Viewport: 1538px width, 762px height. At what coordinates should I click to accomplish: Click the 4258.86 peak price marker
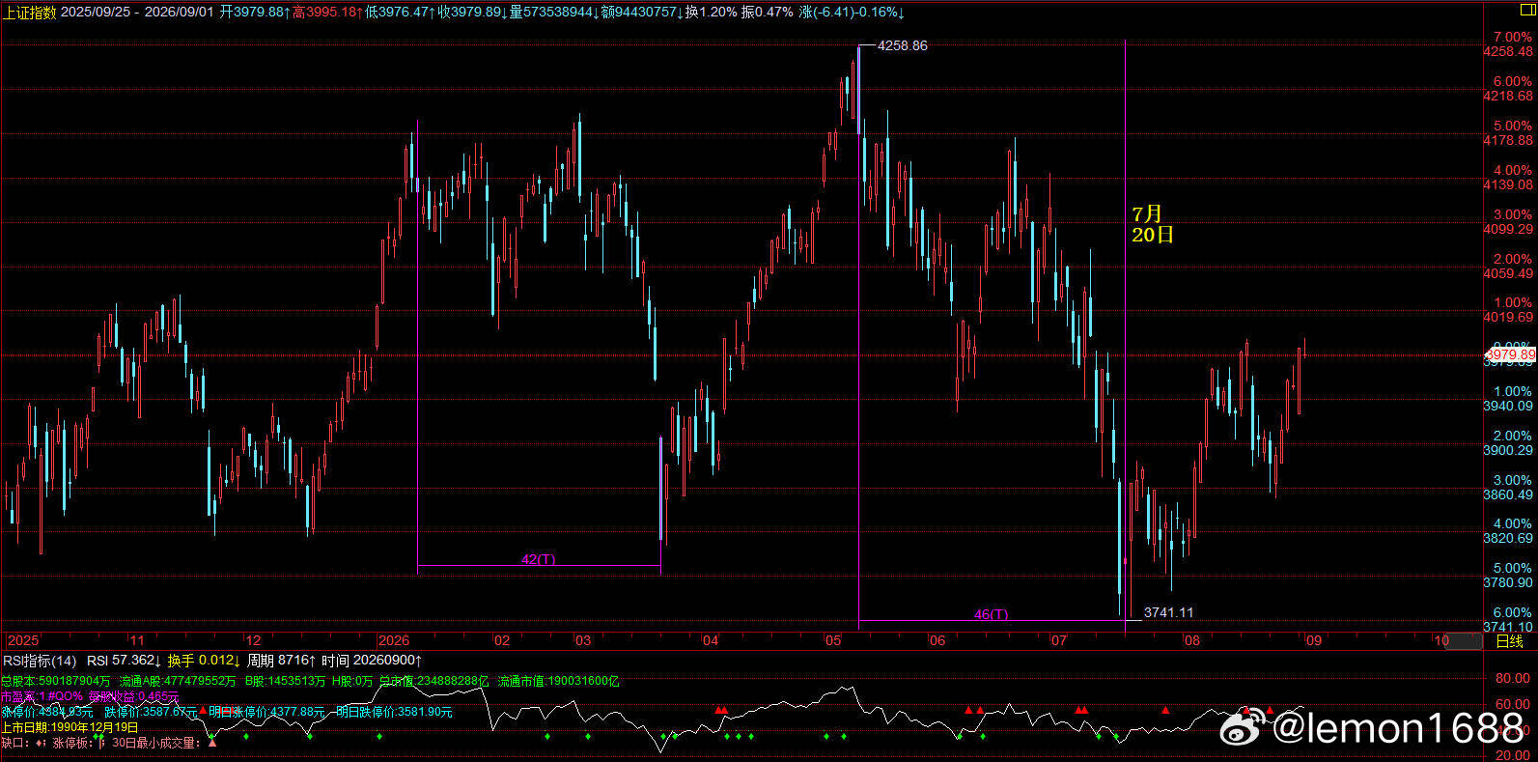point(902,45)
